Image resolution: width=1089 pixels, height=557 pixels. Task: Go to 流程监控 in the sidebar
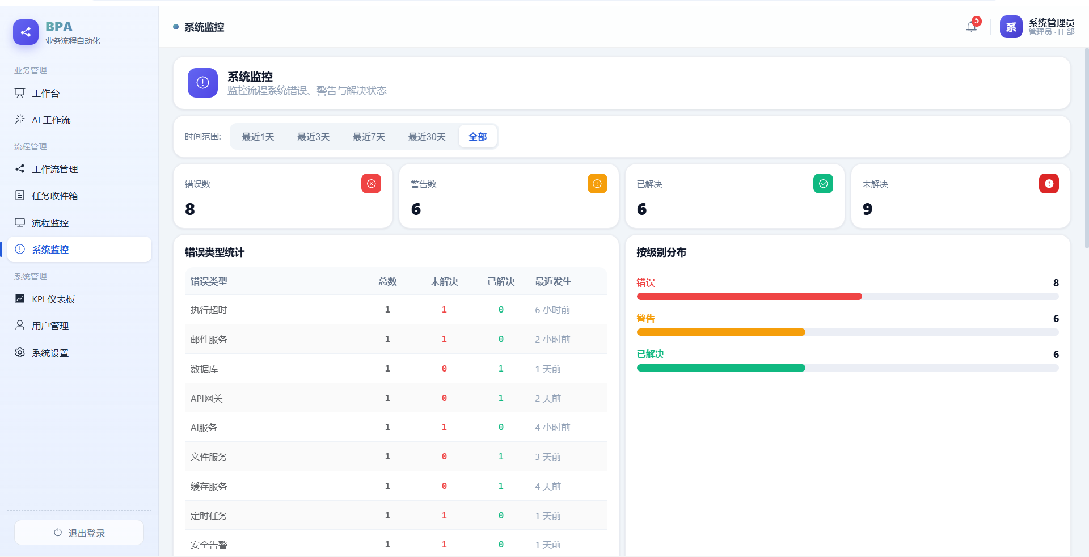pyautogui.click(x=79, y=223)
